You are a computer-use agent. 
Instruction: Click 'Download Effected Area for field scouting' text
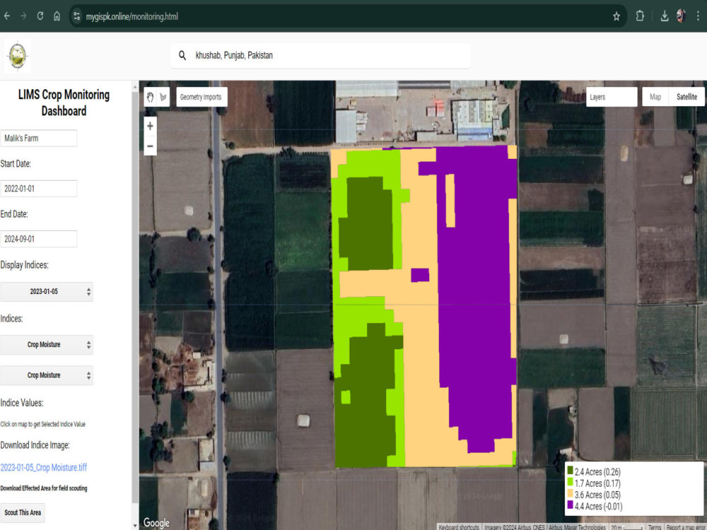tap(44, 488)
